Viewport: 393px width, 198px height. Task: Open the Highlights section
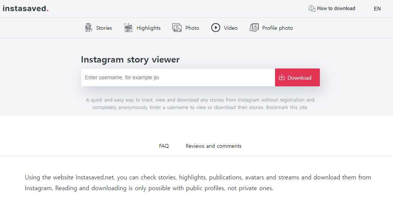[x=149, y=28]
